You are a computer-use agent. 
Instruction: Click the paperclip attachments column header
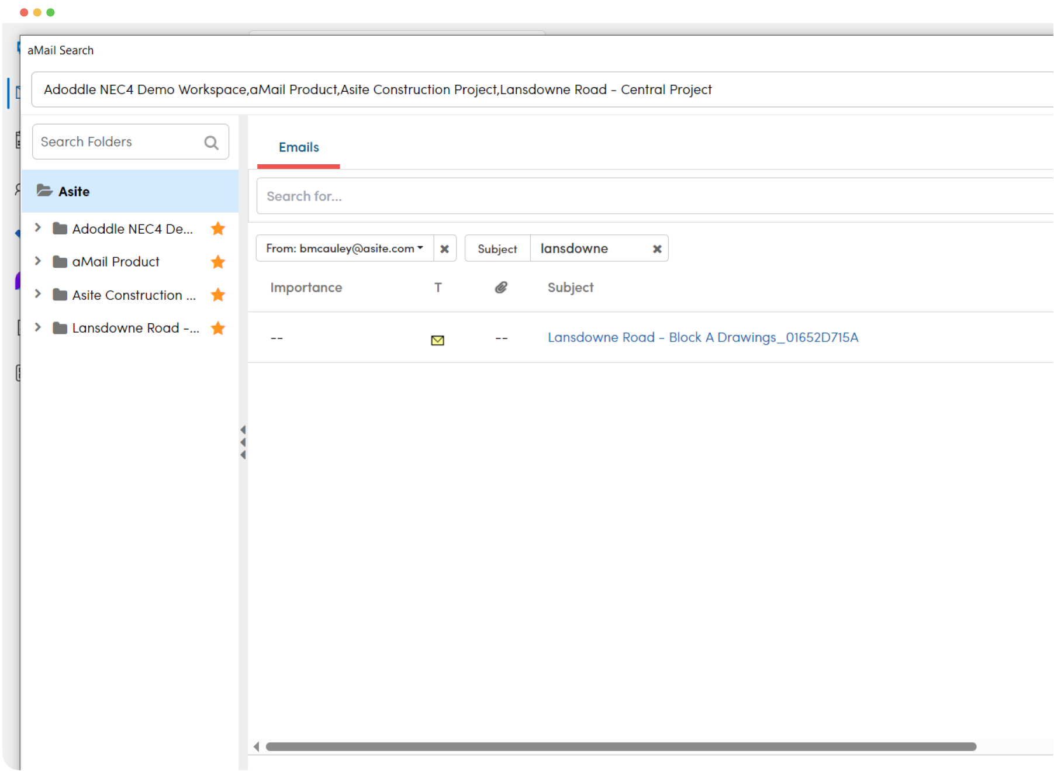point(500,287)
